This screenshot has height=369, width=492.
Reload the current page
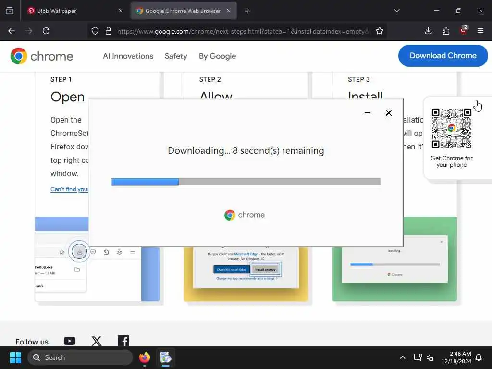tap(46, 31)
